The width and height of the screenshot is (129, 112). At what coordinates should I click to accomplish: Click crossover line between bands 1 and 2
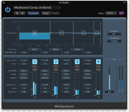pos(50,33)
